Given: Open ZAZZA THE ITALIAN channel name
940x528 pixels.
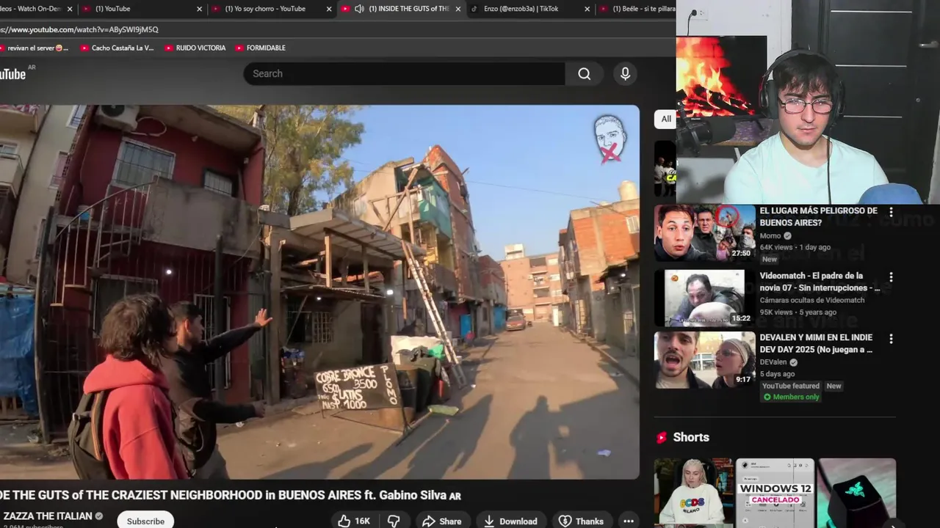Looking at the screenshot, I should pyautogui.click(x=48, y=516).
